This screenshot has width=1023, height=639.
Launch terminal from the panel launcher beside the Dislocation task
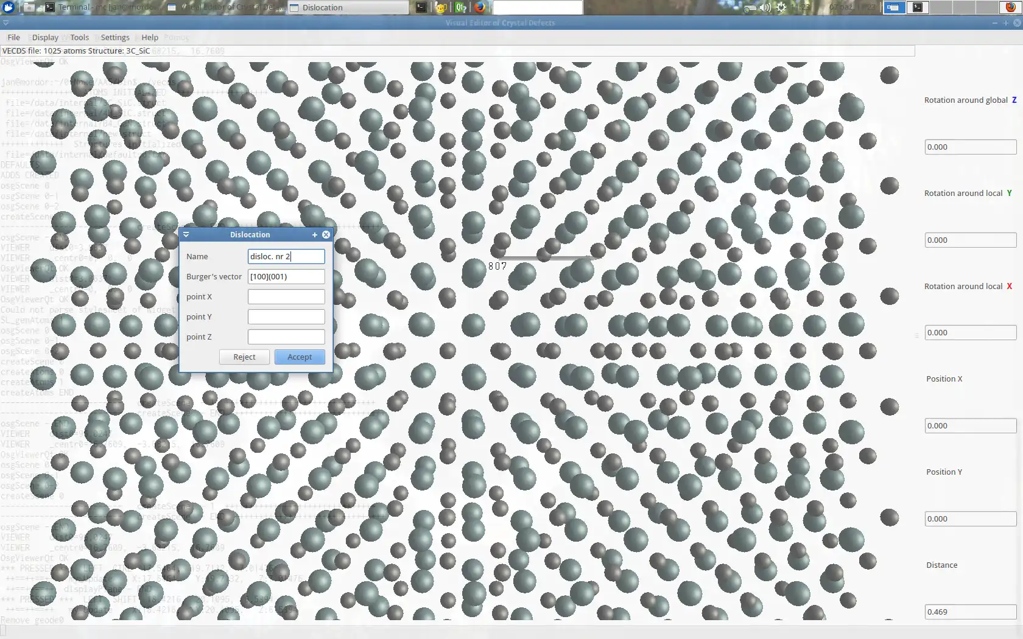tap(421, 7)
